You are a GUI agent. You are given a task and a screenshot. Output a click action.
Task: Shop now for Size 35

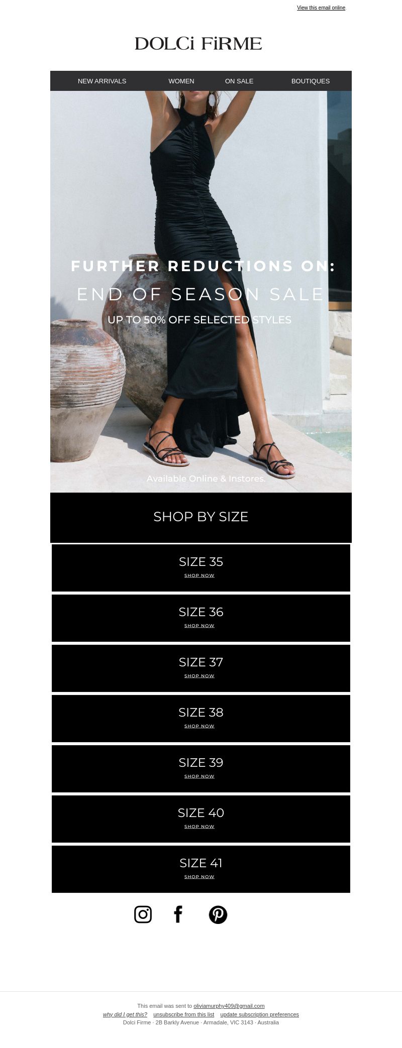click(x=201, y=568)
